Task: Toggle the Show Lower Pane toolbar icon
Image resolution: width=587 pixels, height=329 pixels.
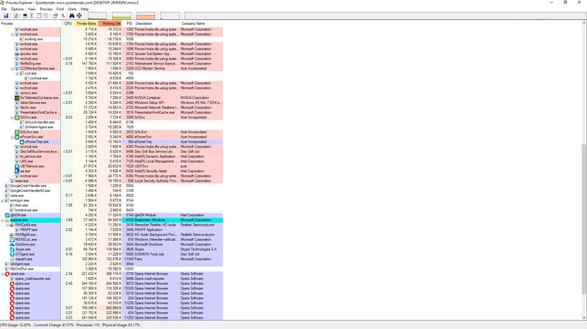Action: (x=39, y=15)
